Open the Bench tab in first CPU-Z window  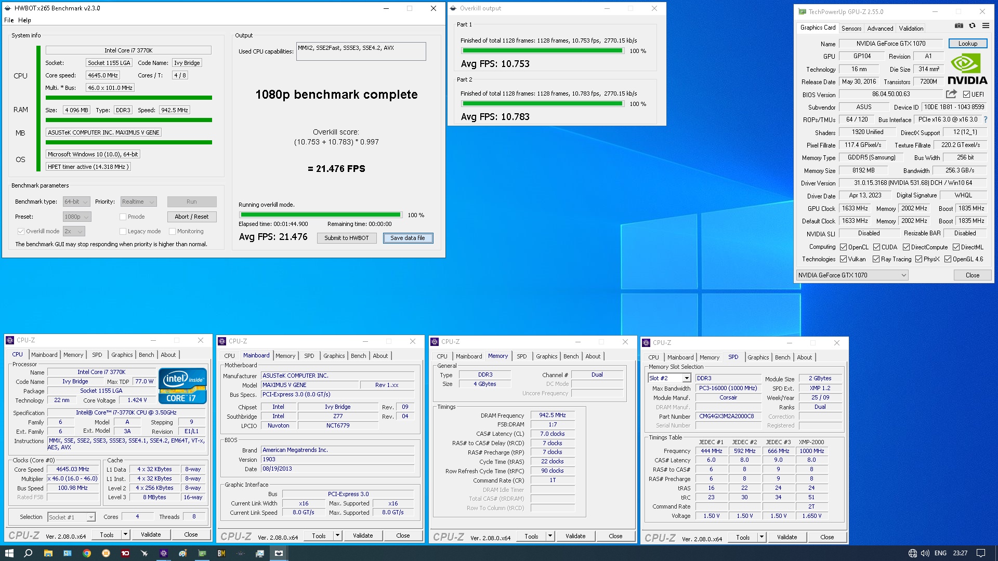[147, 355]
